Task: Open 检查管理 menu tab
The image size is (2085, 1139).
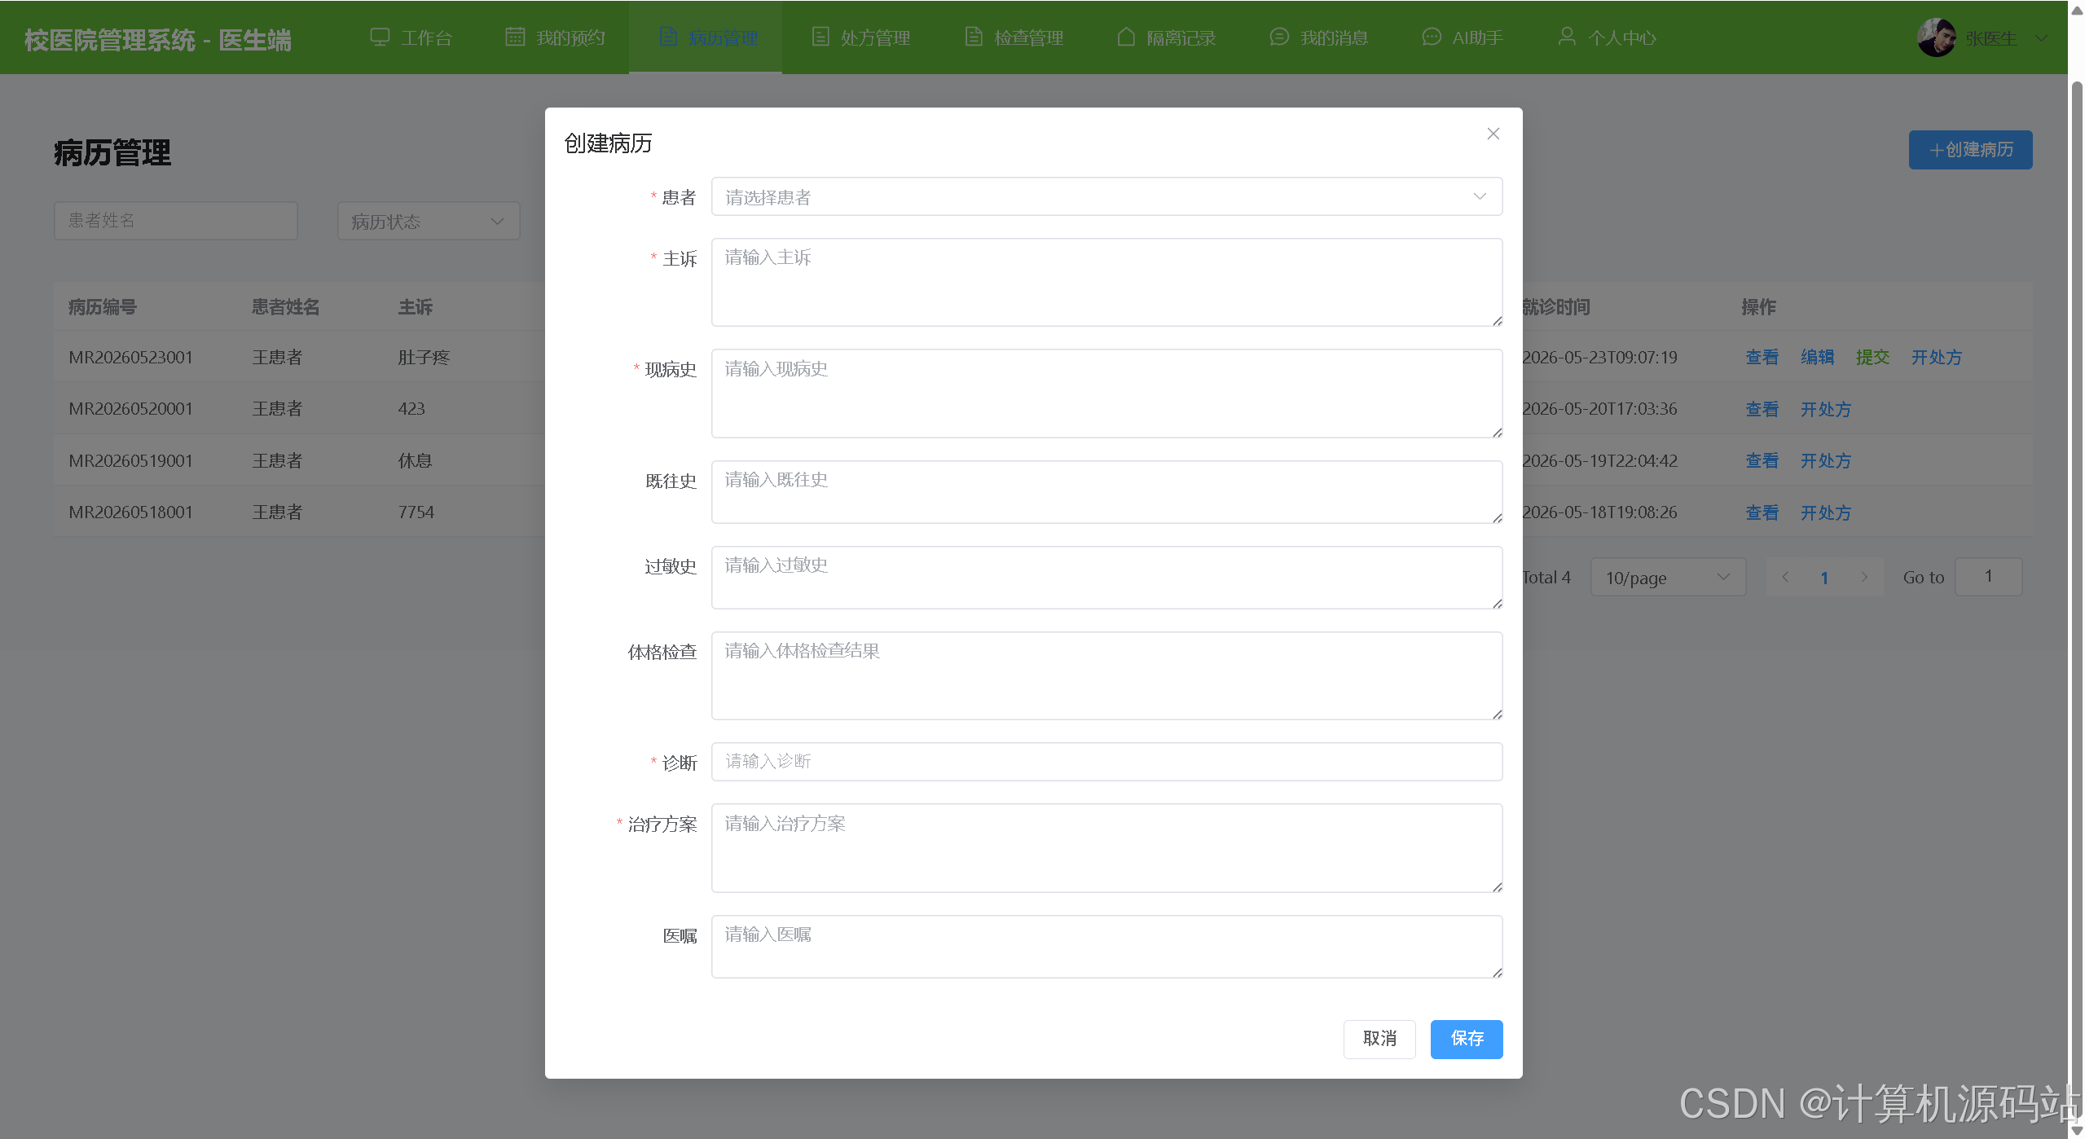Action: pyautogui.click(x=1014, y=37)
